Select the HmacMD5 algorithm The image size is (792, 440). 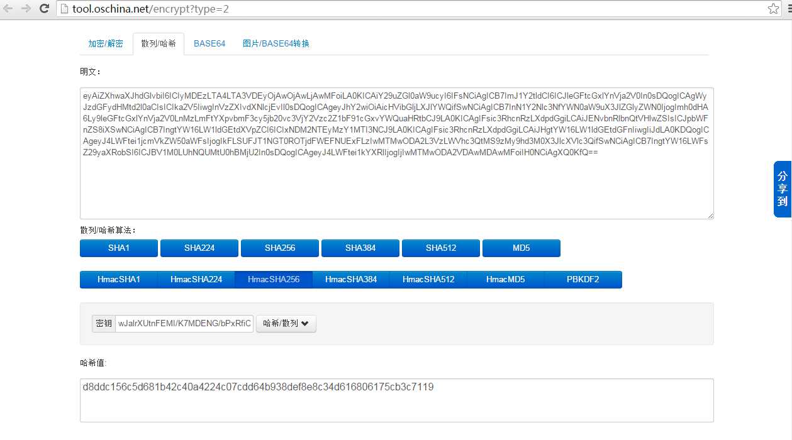click(x=506, y=280)
